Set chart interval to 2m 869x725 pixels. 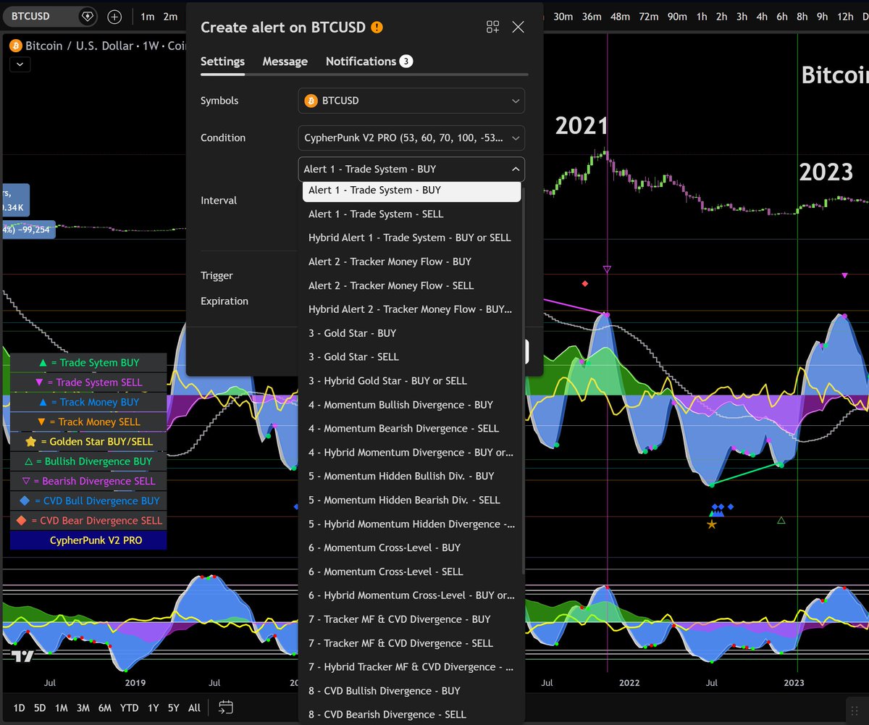(170, 17)
